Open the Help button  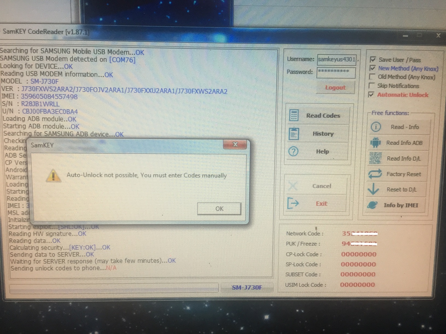[x=318, y=151]
